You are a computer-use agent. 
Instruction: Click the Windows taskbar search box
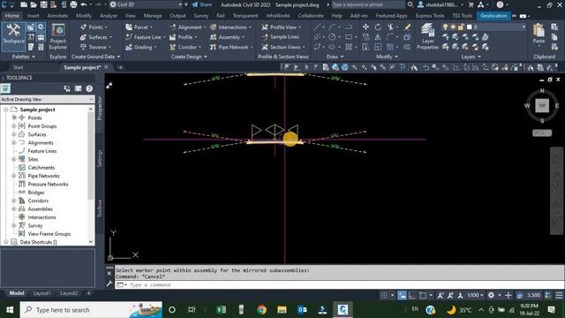pos(91,310)
